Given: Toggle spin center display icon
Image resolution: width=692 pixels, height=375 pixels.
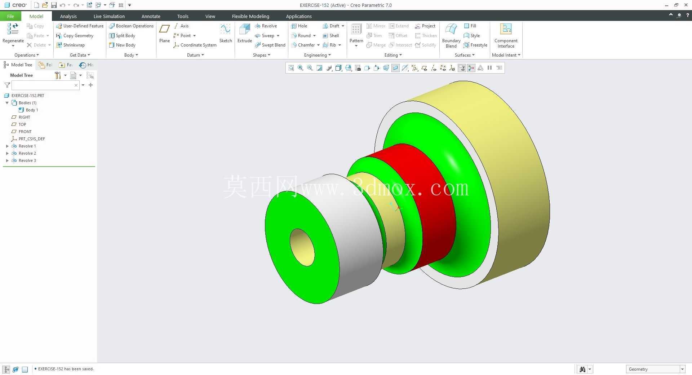Looking at the screenshot, I should point(471,68).
